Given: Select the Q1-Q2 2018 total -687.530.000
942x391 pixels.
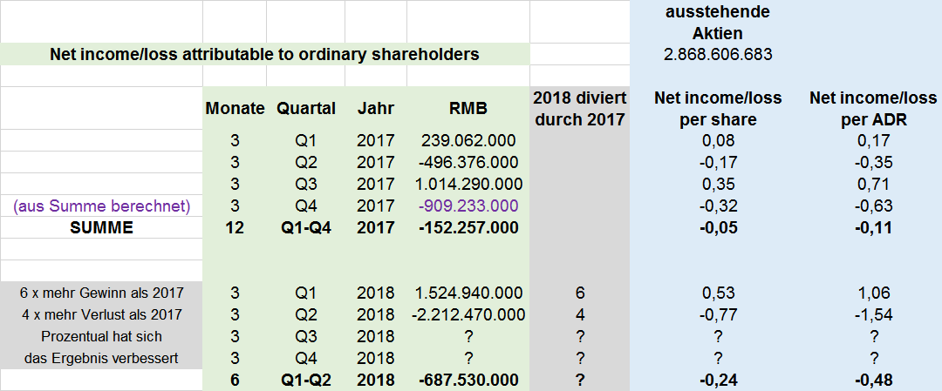Looking at the screenshot, I should pos(470,381).
